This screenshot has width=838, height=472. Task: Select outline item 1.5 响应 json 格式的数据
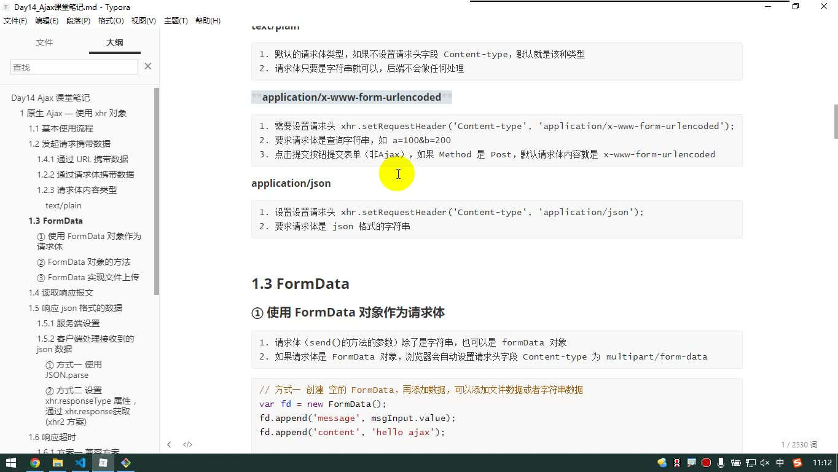pos(75,308)
